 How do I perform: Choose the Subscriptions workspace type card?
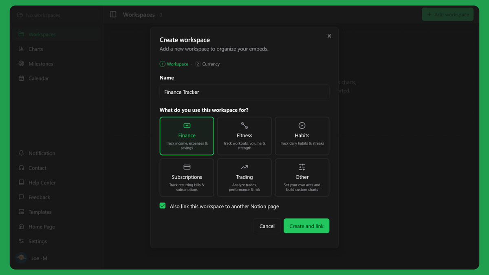click(187, 178)
